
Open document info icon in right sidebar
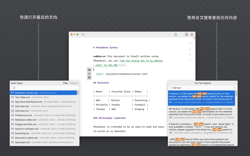190,60
